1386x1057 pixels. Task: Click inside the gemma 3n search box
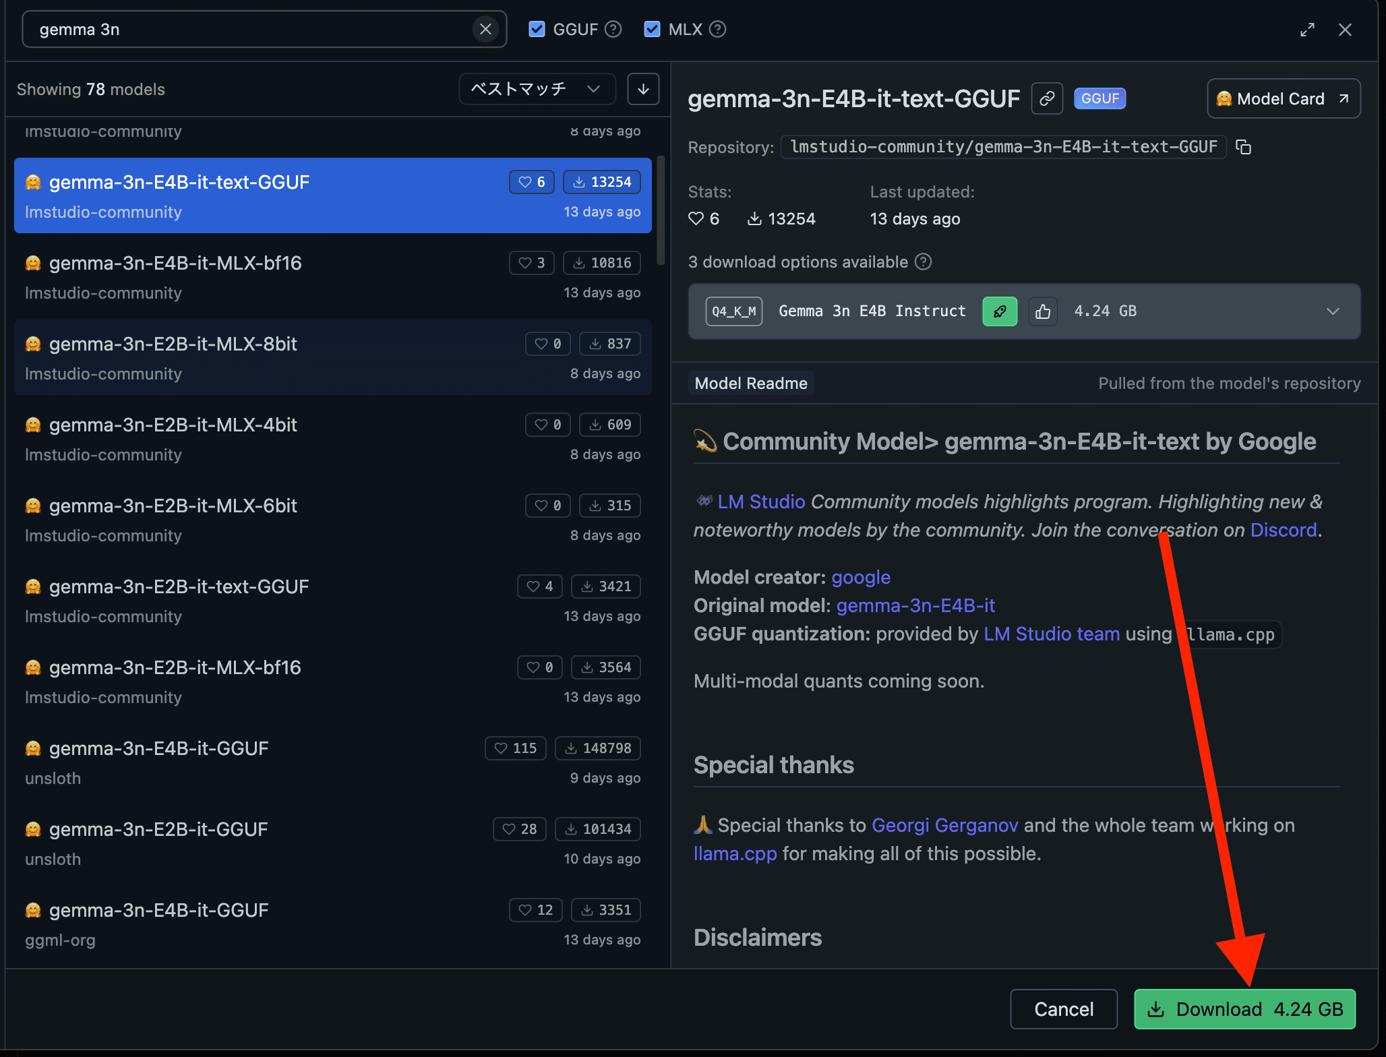(249, 30)
